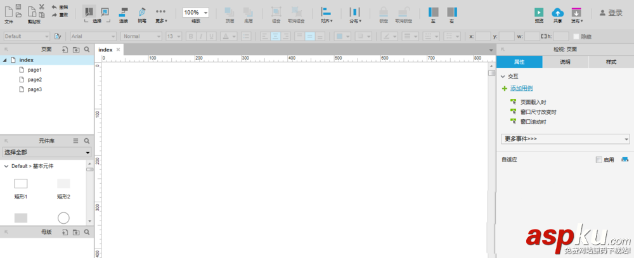
Task: Open the Default style dropdown
Action: click(x=27, y=36)
